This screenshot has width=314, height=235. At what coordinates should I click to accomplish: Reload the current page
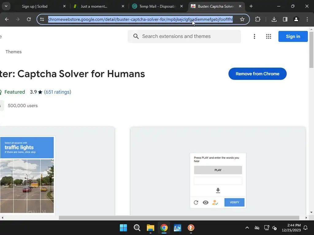point(29,19)
